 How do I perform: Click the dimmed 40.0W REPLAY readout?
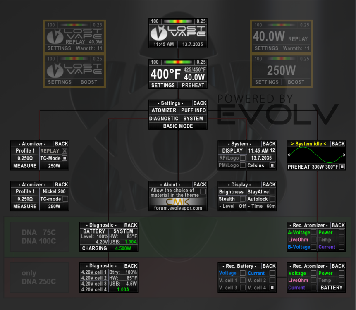pyautogui.click(x=280, y=36)
